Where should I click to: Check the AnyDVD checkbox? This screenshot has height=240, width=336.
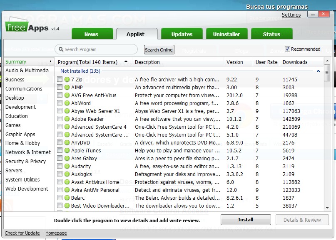60,142
